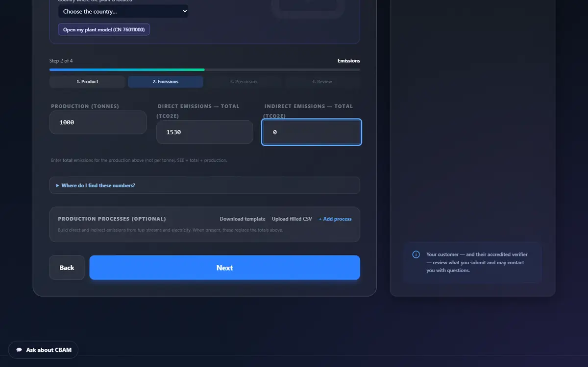Click the 'DIRECT EMISSIONS — TOTAL' label
The width and height of the screenshot is (588, 367).
(x=198, y=111)
